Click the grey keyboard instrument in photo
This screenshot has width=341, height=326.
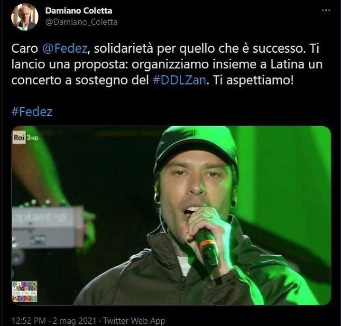click(47, 227)
